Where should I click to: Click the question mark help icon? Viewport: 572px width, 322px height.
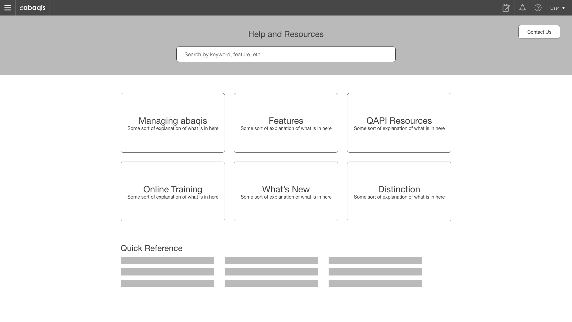point(538,8)
